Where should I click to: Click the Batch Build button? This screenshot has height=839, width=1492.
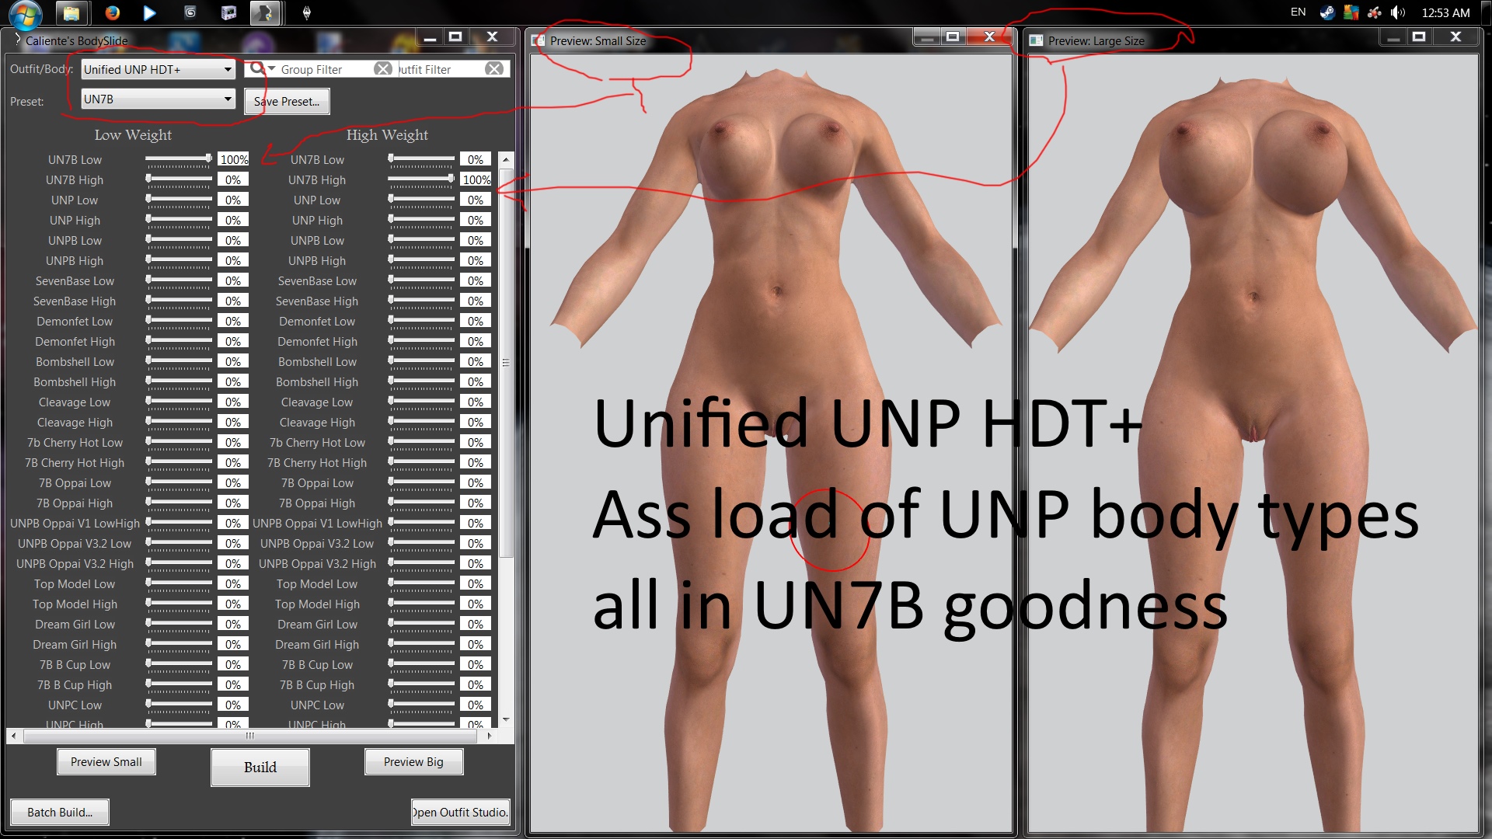pos(60,813)
